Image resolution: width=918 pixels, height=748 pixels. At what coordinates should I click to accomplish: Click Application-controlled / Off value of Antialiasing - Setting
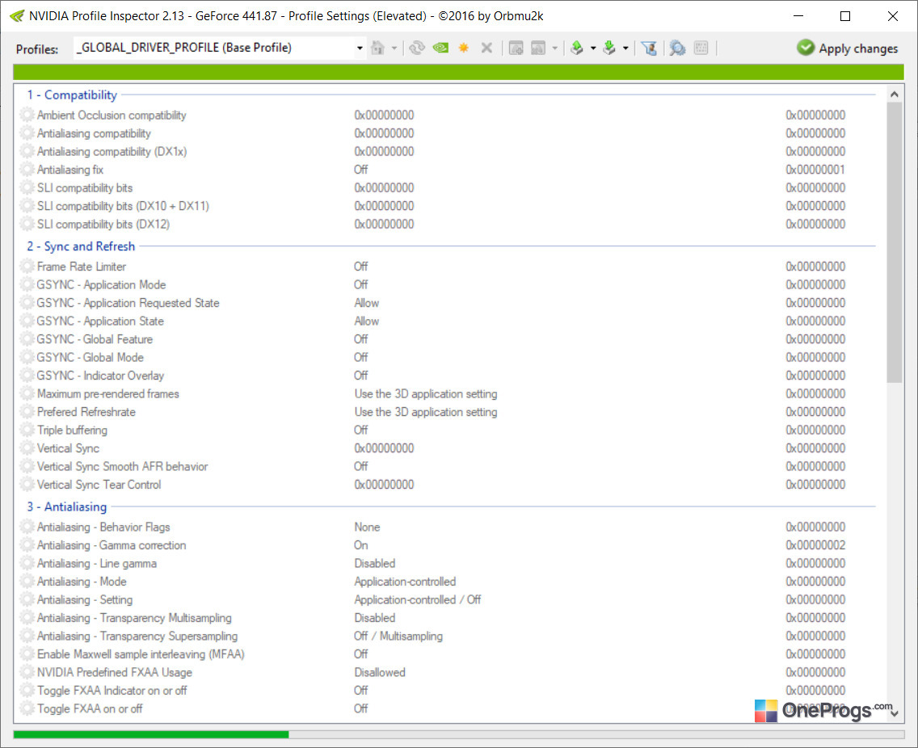[x=418, y=599]
